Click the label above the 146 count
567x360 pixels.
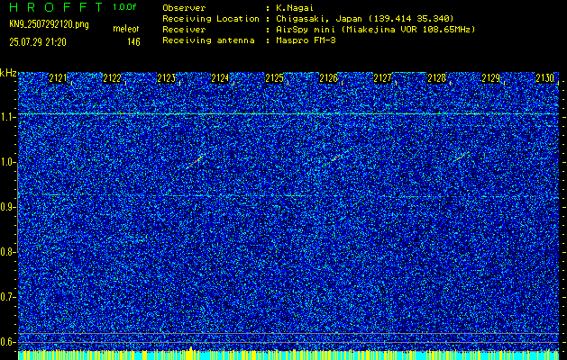126,29
